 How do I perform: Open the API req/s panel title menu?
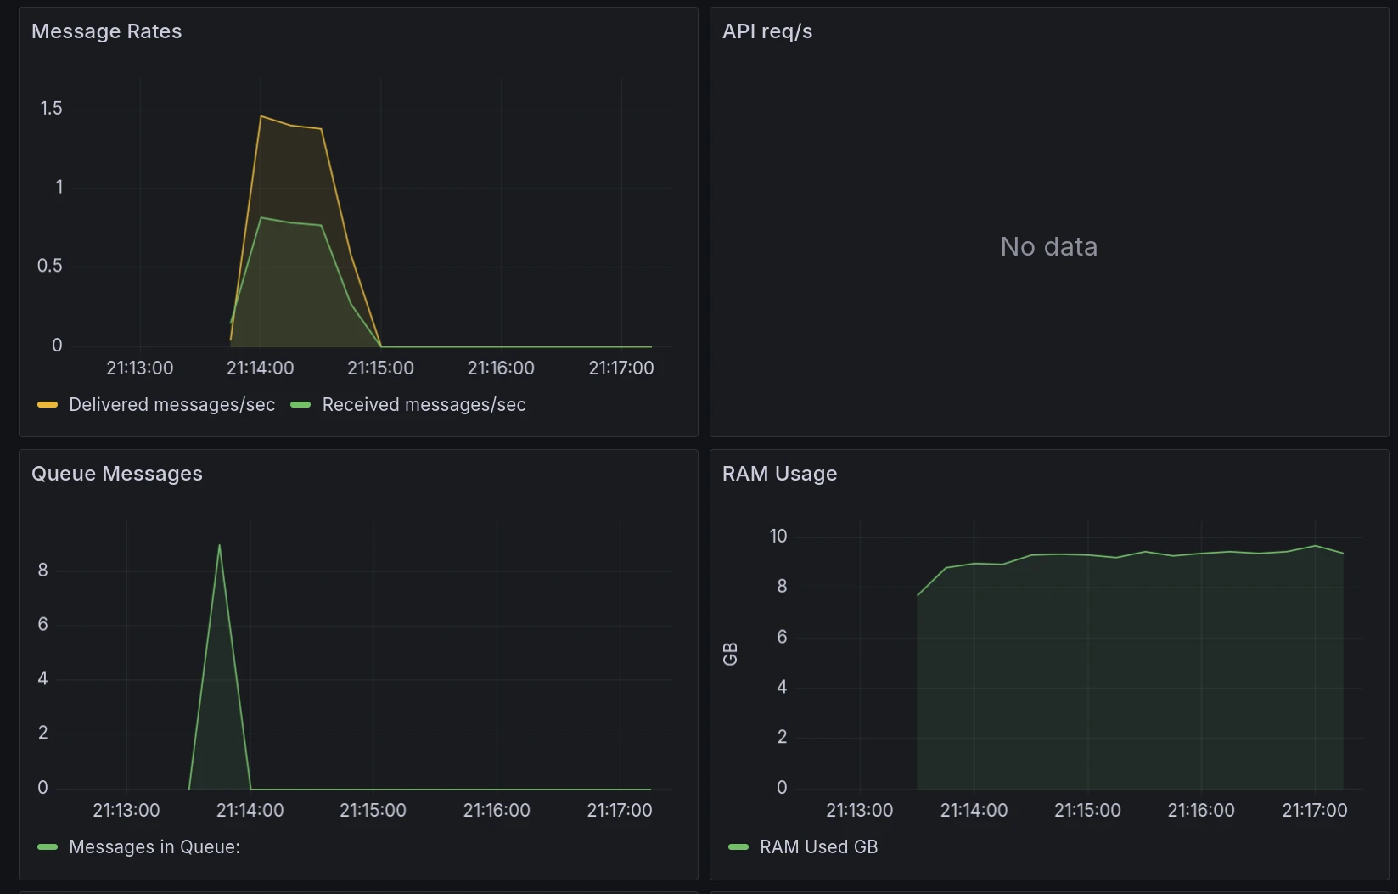[766, 31]
